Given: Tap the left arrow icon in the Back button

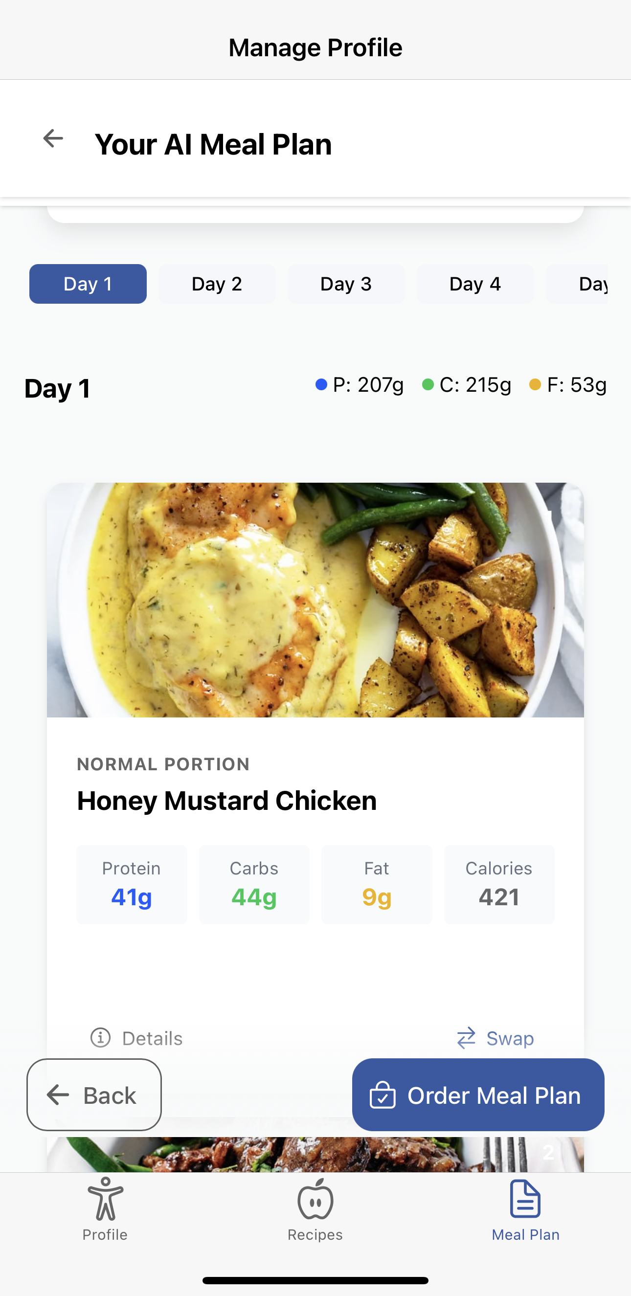Looking at the screenshot, I should (58, 1095).
